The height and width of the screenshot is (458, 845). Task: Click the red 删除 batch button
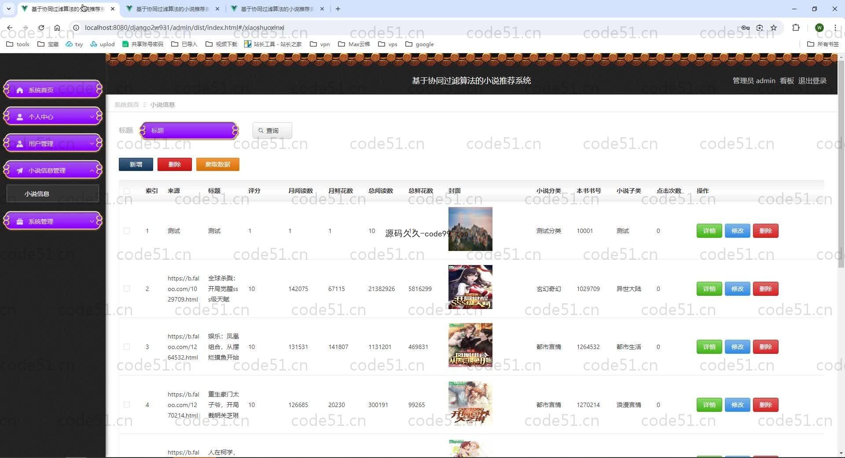pyautogui.click(x=175, y=164)
